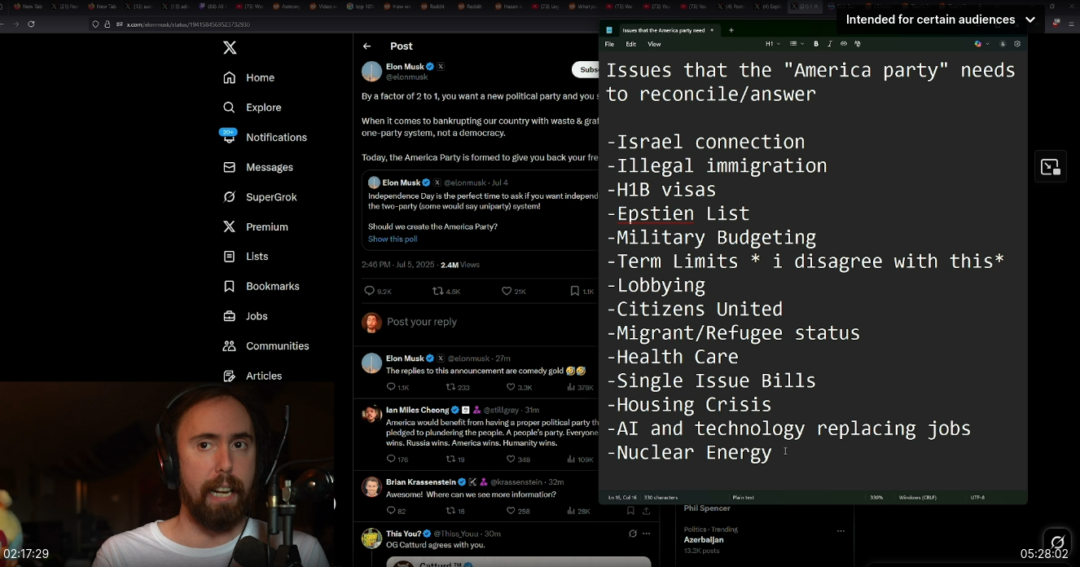1080x567 pixels.
Task: Reload the page in the browser
Action: click(31, 24)
